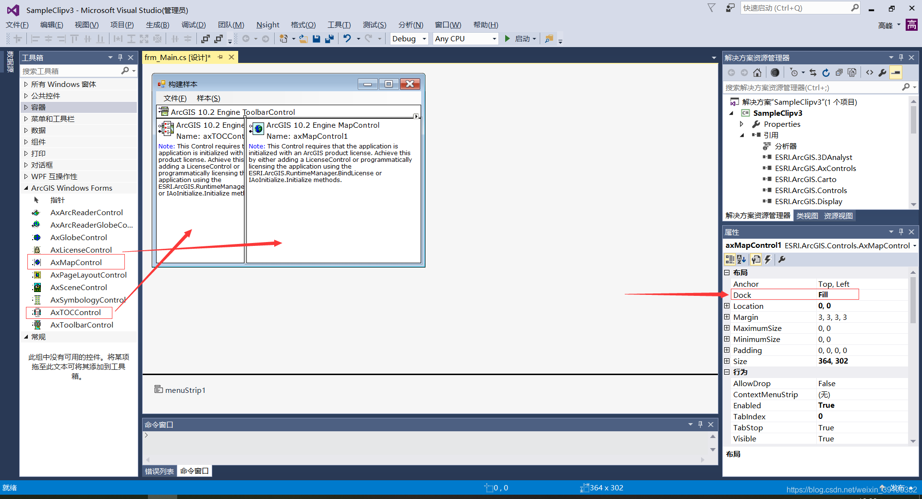Click Sync with Active Document icon

(x=813, y=73)
